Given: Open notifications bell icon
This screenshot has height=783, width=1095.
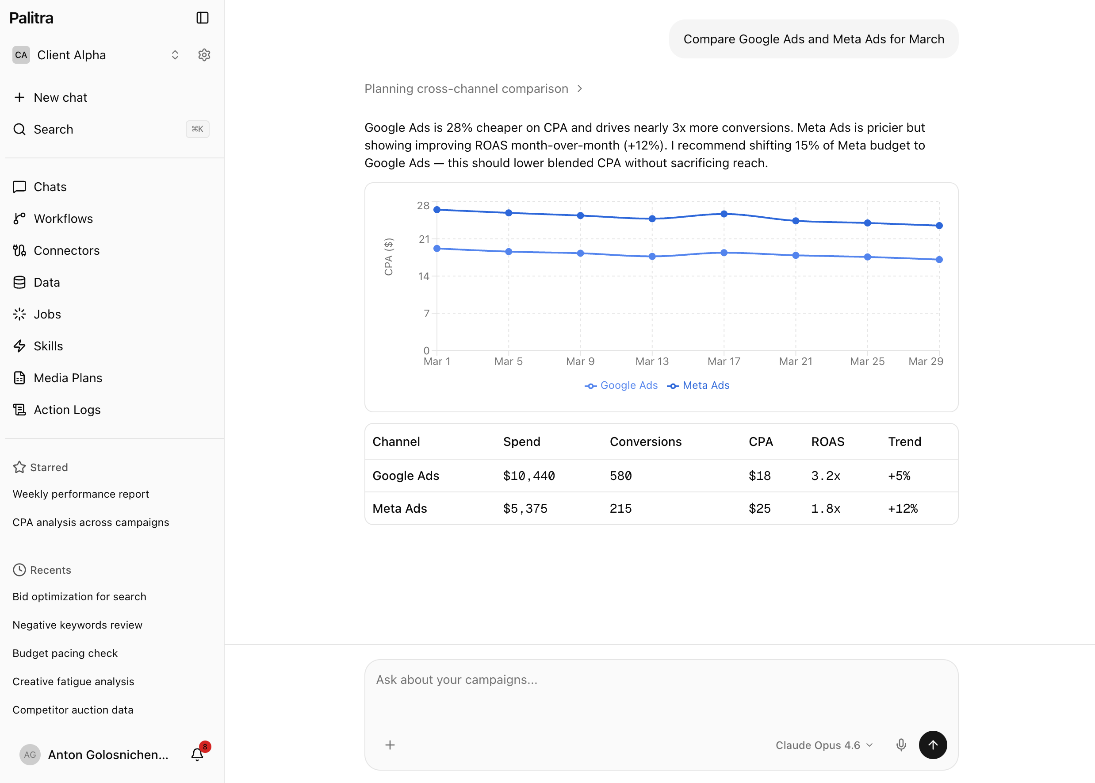Looking at the screenshot, I should coord(198,754).
